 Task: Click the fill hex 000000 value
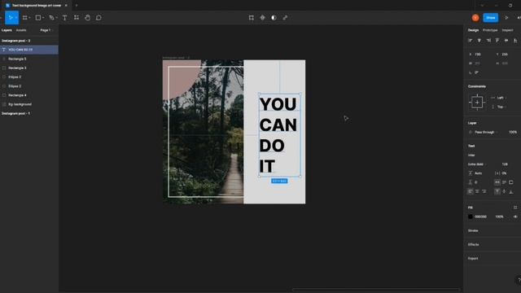480,216
